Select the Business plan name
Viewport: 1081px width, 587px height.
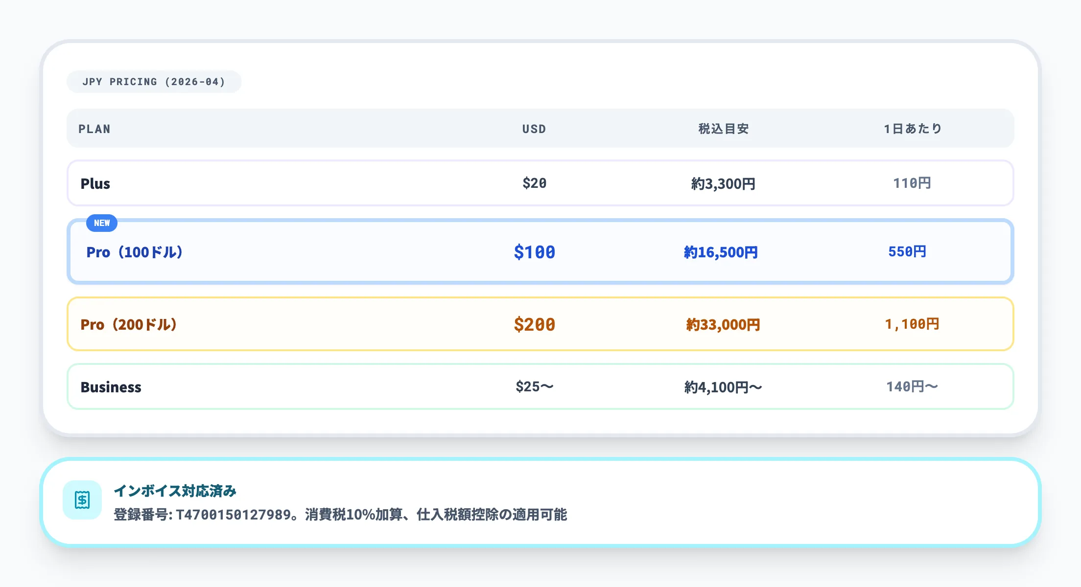coord(111,387)
